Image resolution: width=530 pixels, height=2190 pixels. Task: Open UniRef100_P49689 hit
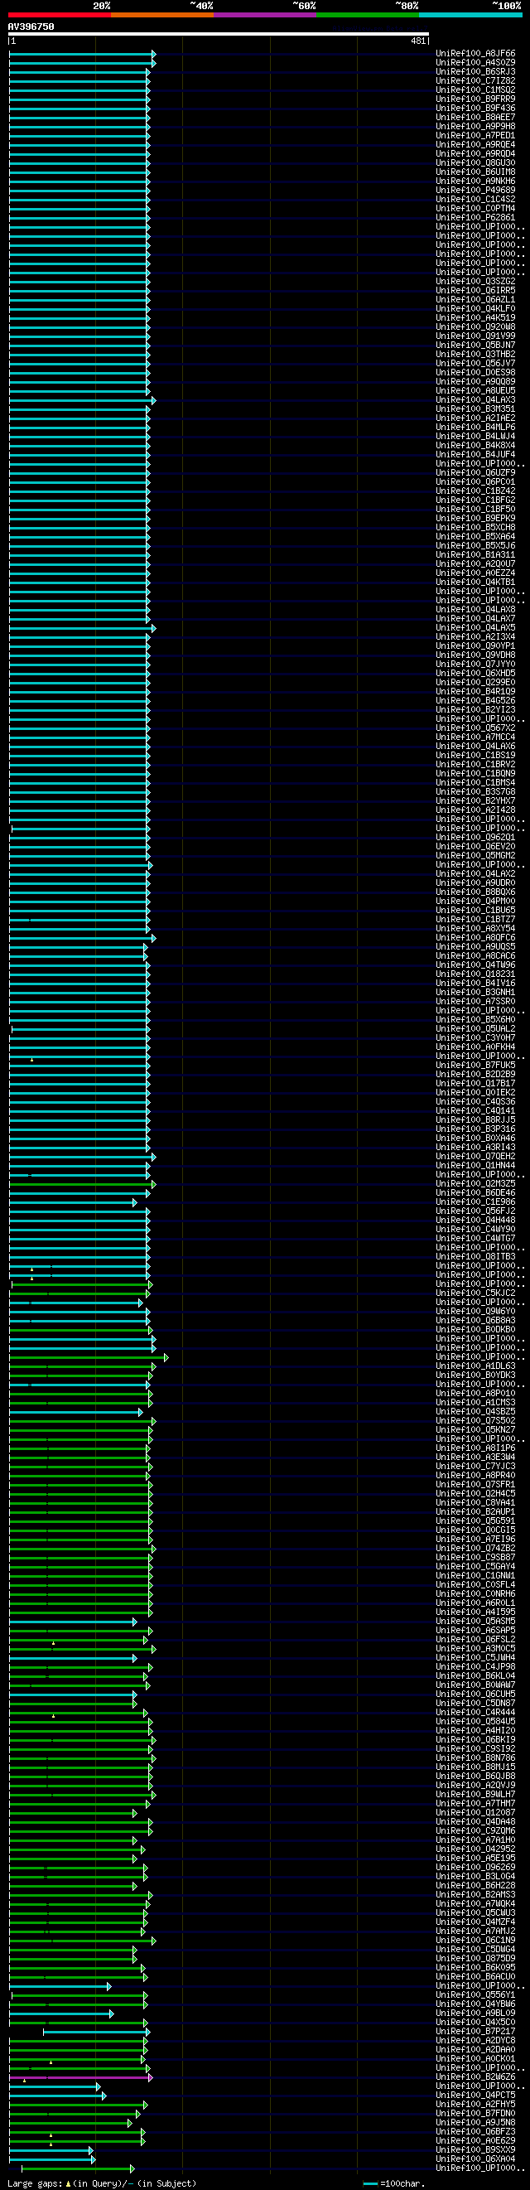tap(475, 190)
